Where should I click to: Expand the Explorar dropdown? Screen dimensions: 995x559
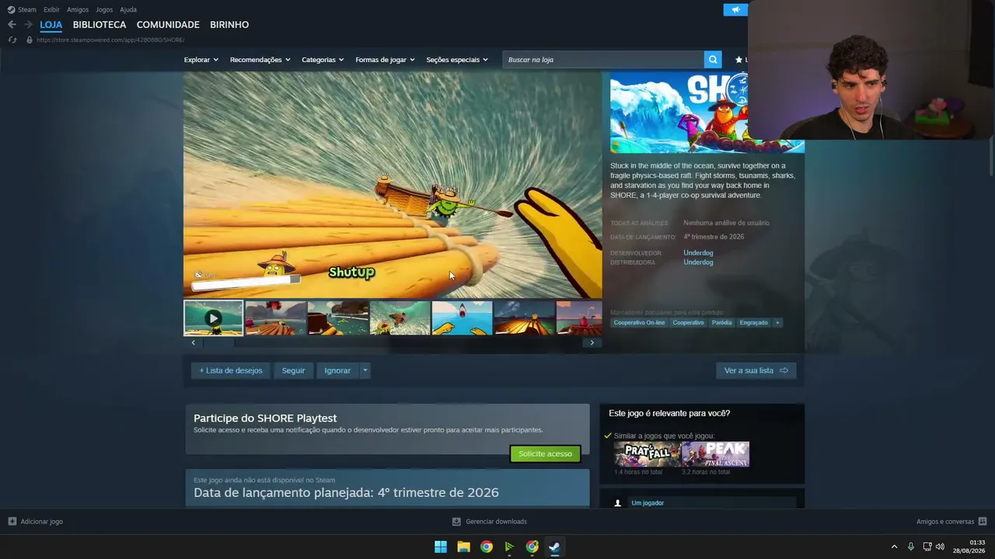(201, 60)
